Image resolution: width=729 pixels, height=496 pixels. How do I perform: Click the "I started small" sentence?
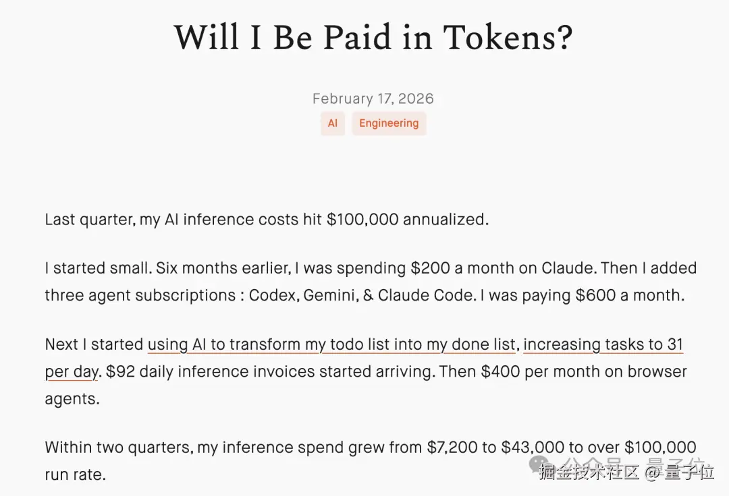point(97,268)
